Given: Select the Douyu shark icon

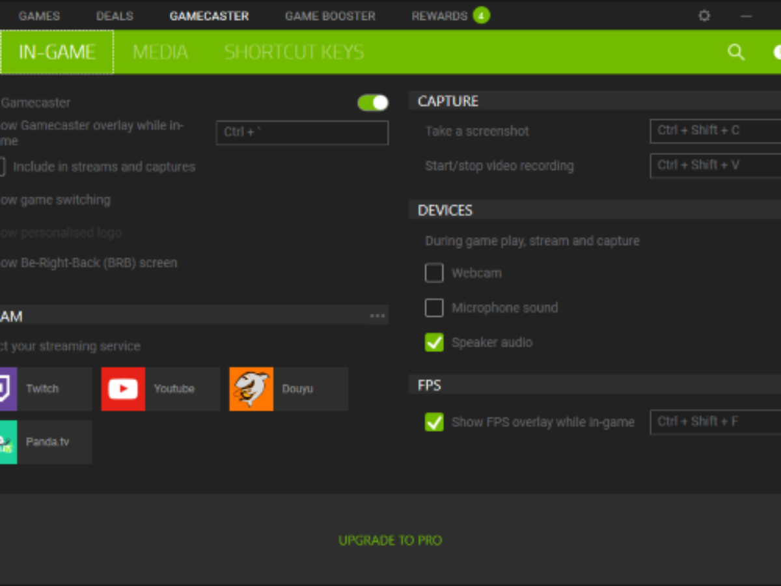Looking at the screenshot, I should point(251,389).
